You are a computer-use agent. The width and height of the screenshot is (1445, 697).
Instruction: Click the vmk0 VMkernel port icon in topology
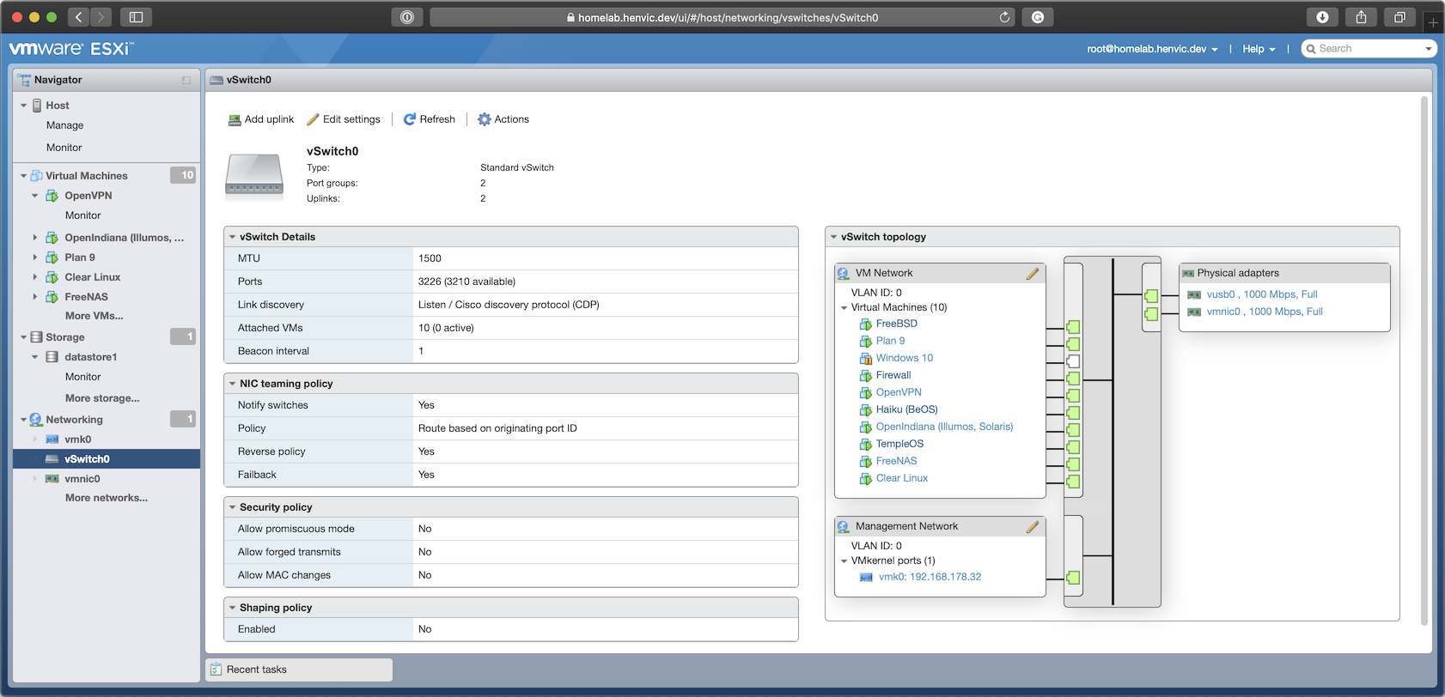tap(866, 578)
